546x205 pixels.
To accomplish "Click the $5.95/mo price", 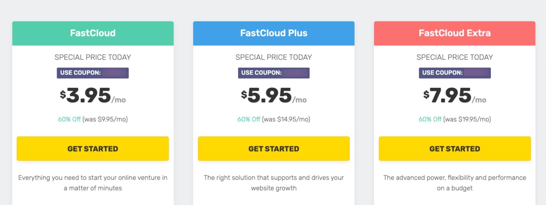I will click(x=274, y=96).
